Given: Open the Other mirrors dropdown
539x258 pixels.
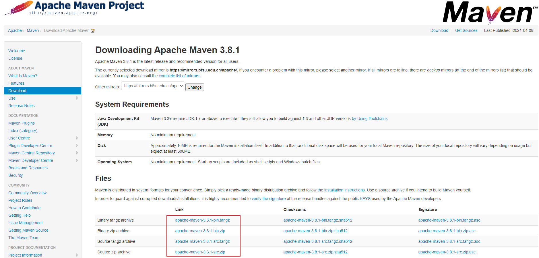Looking at the screenshot, I should 153,86.
